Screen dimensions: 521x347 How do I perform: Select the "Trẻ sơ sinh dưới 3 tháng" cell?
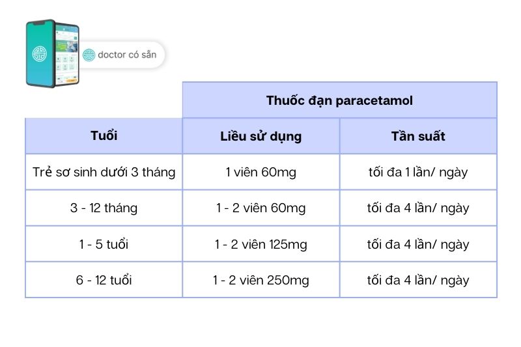tap(104, 173)
